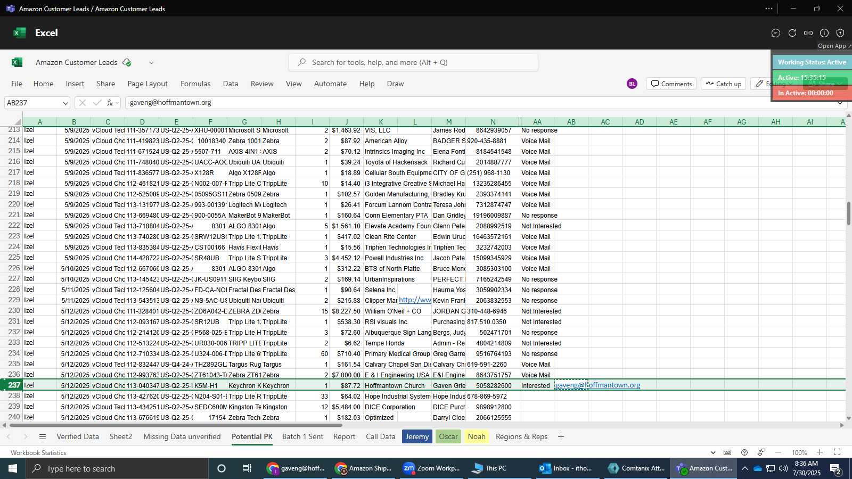The image size is (852, 479).
Task: Open Outlook Inbox on the taskbar
Action: (x=567, y=468)
